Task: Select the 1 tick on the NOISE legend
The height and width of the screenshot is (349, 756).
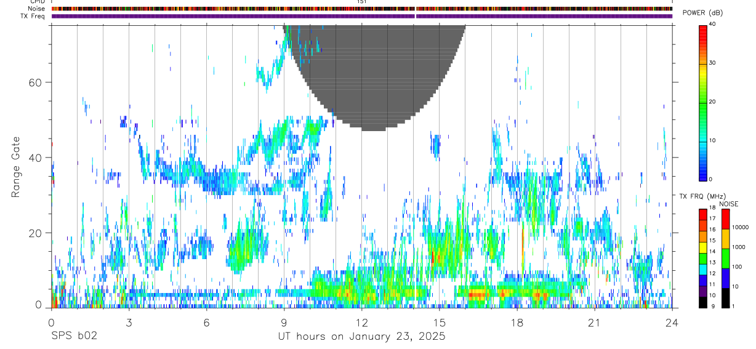Action: point(733,307)
